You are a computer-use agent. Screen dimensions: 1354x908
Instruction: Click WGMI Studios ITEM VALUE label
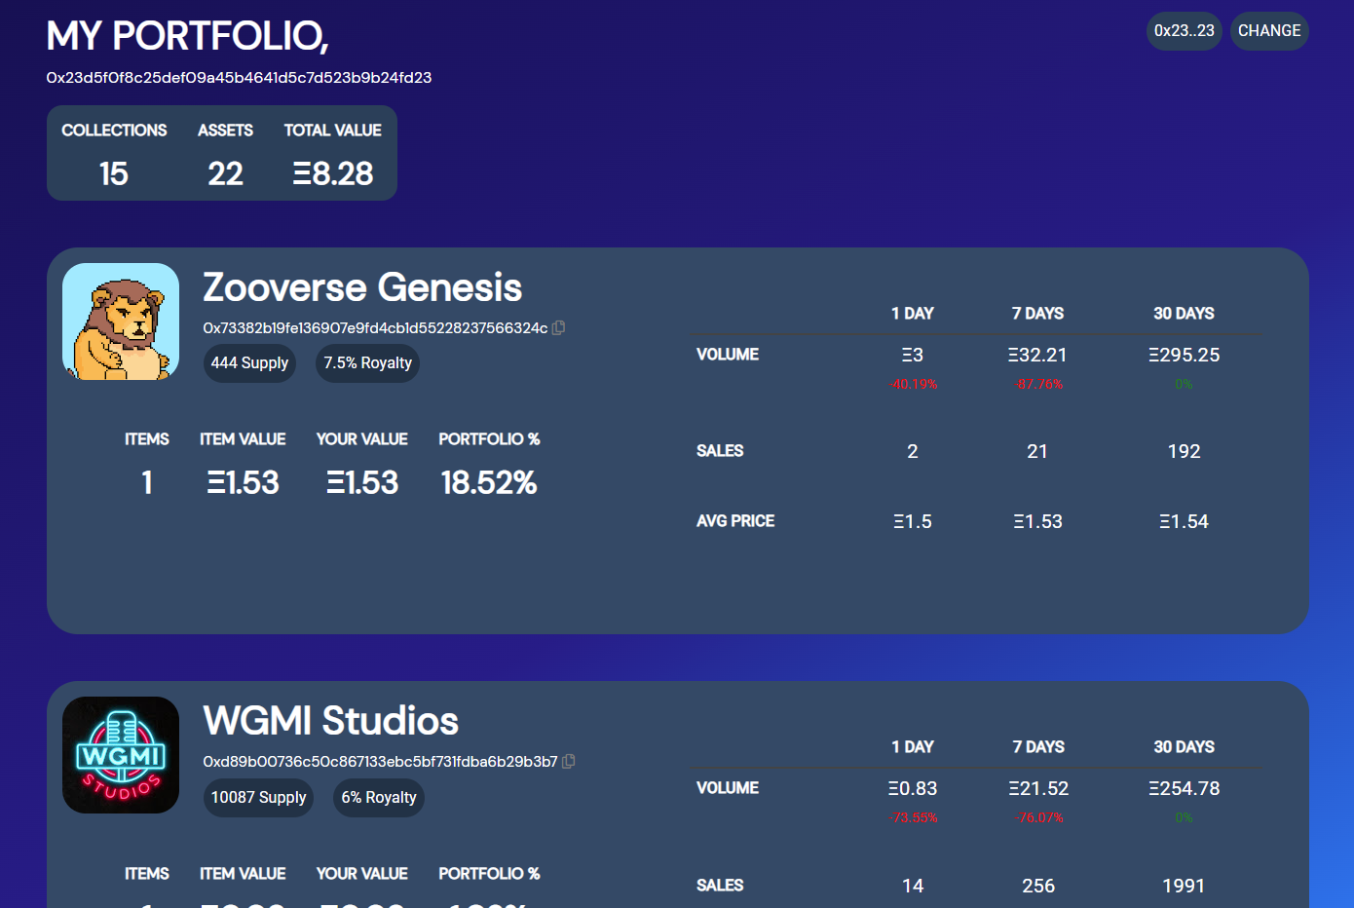click(x=243, y=874)
